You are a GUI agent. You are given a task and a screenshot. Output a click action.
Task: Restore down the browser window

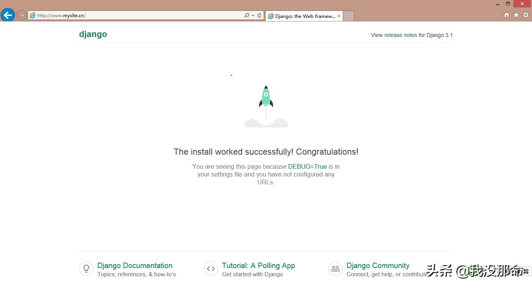pos(508,4)
